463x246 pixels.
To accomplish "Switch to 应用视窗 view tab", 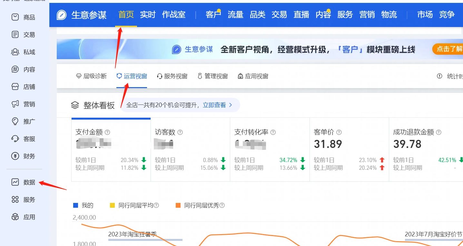I will pyautogui.click(x=253, y=76).
